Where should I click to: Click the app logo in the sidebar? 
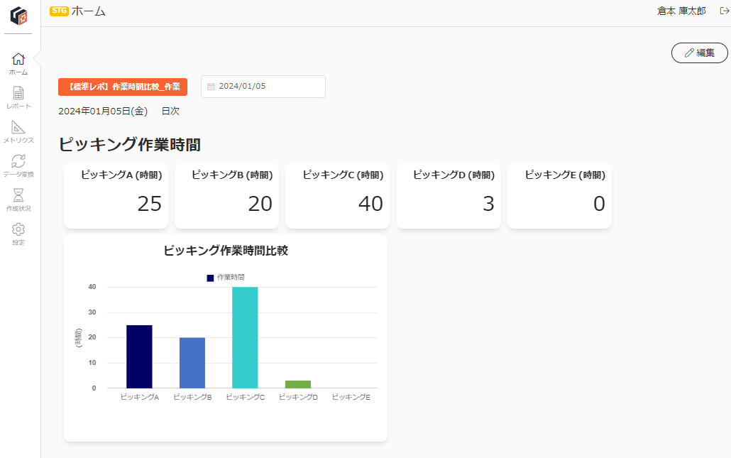pos(18,16)
